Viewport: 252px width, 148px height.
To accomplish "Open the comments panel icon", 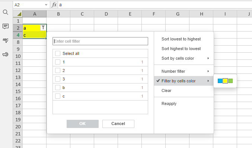I will pyautogui.click(x=6, y=26).
